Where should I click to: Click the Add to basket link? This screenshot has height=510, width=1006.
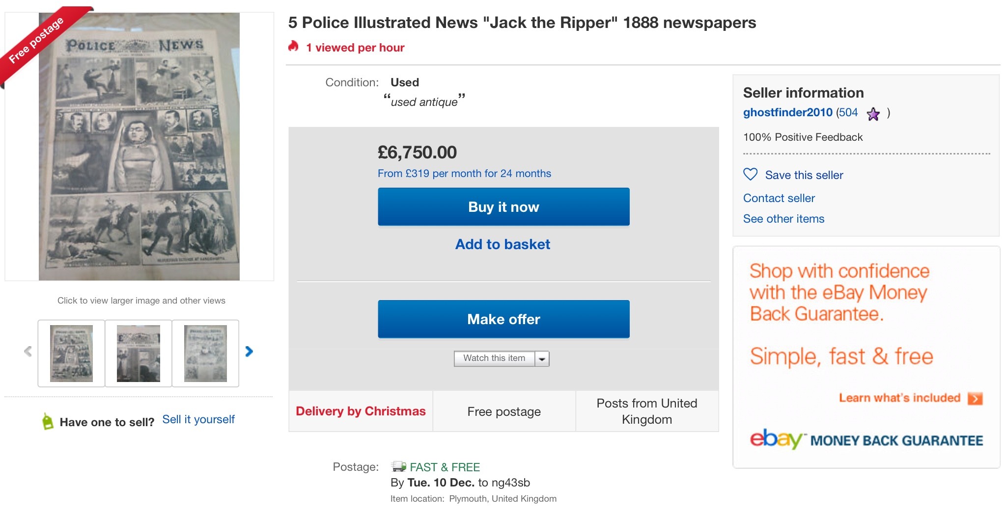(x=503, y=244)
